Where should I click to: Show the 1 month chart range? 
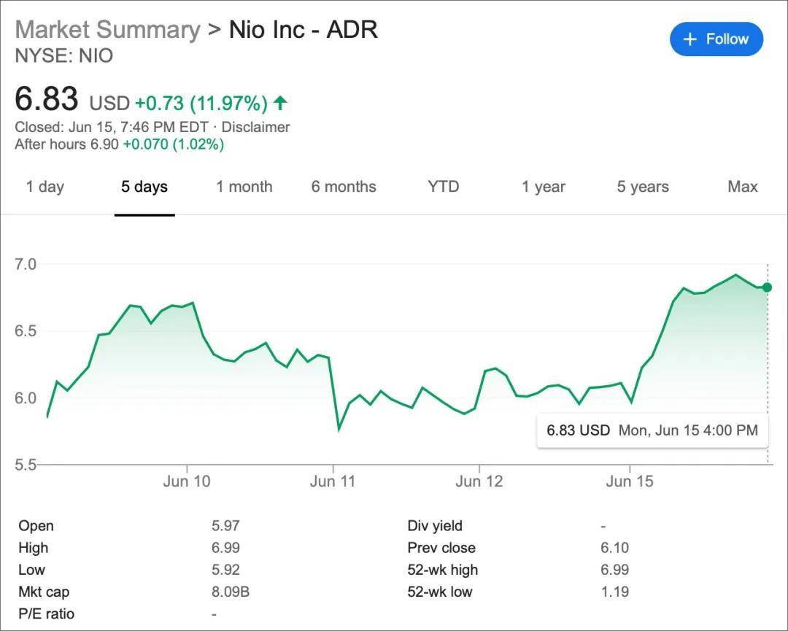tap(244, 187)
